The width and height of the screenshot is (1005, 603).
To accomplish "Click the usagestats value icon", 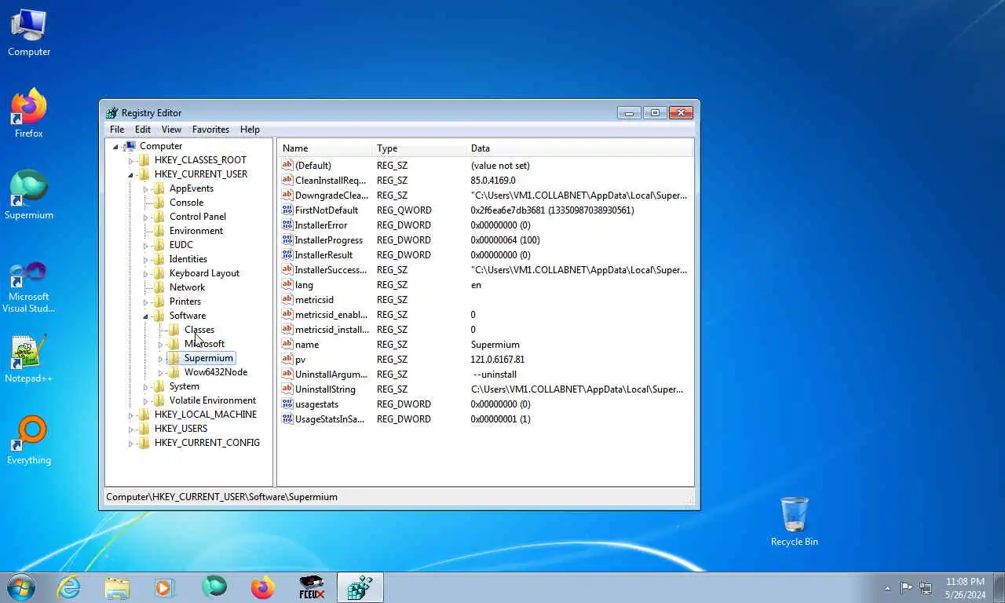I will (x=287, y=404).
